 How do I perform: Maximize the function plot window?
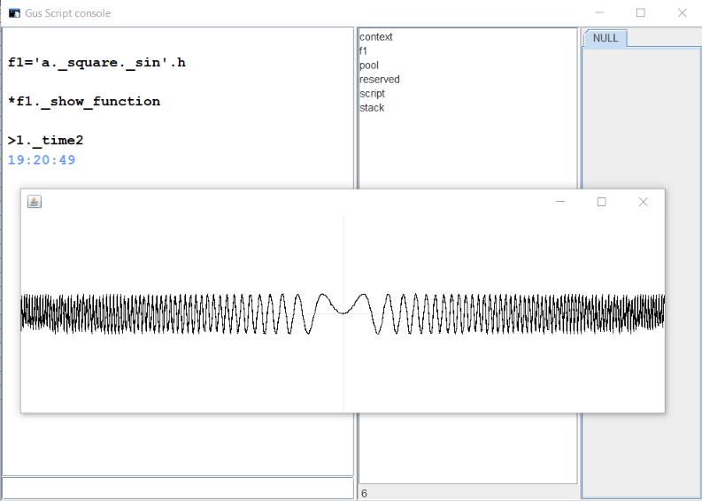pos(602,202)
